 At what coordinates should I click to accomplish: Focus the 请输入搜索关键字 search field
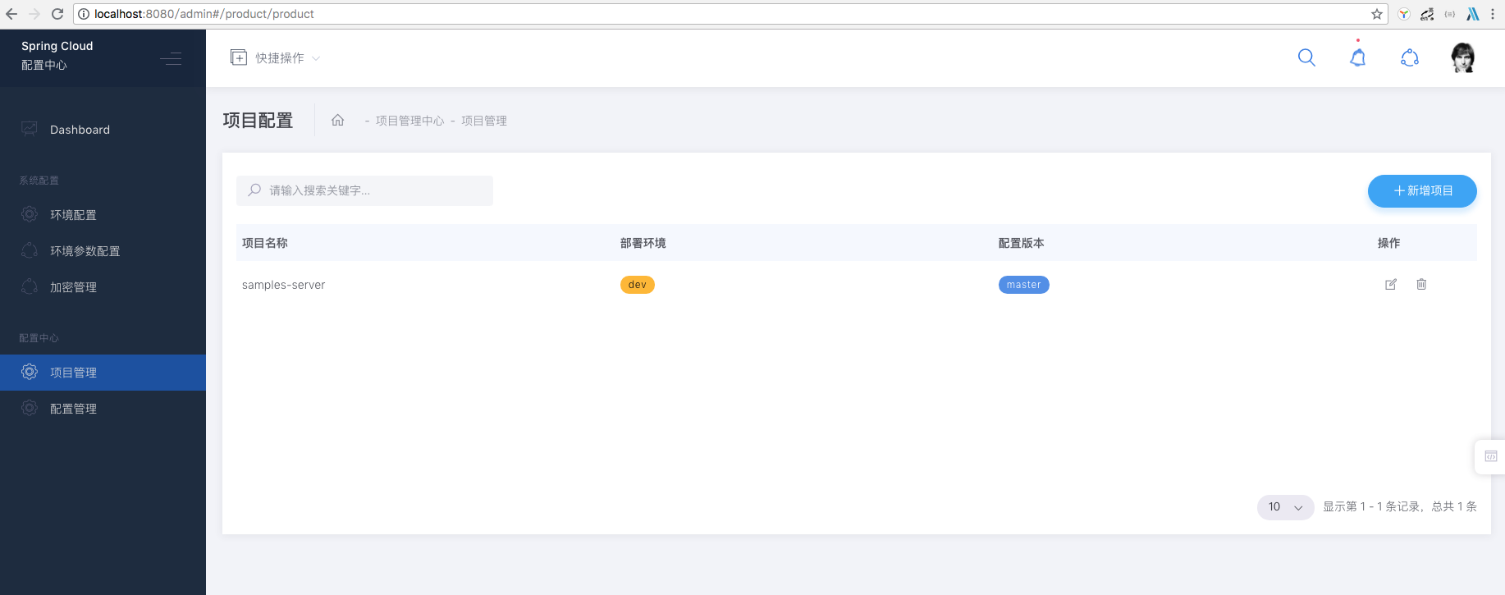click(364, 190)
